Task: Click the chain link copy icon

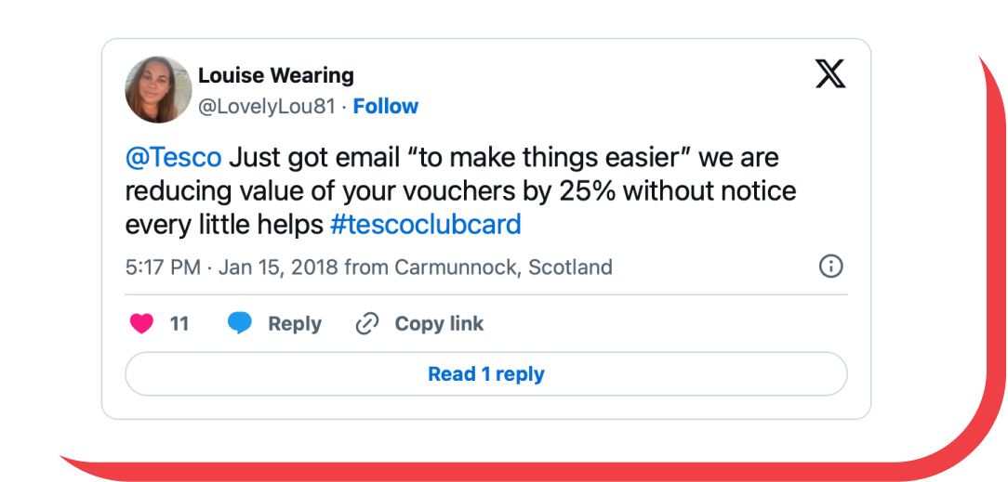Action: [x=367, y=323]
